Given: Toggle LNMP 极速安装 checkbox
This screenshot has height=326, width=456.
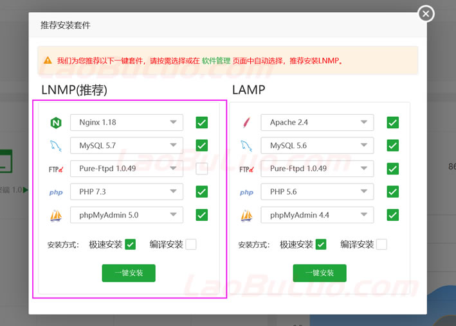Looking at the screenshot, I should pos(131,244).
